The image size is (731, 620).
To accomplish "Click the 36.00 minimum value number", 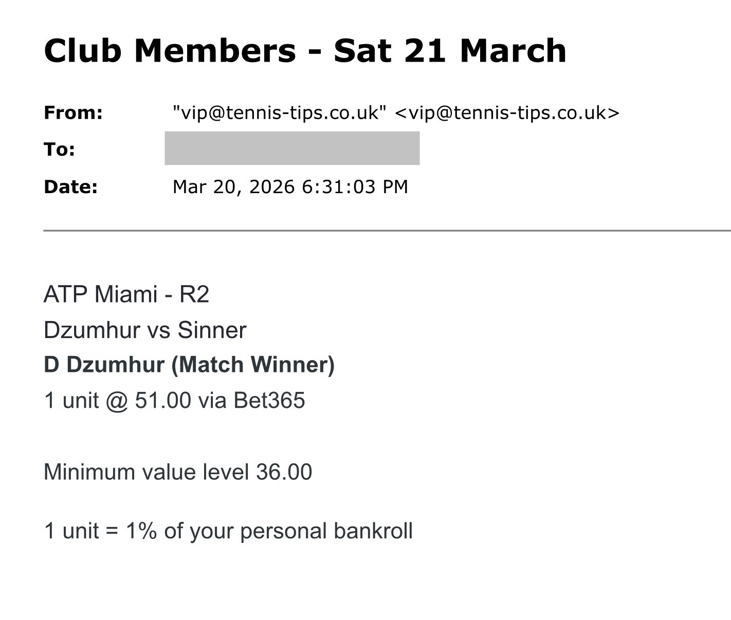I will pos(284,472).
